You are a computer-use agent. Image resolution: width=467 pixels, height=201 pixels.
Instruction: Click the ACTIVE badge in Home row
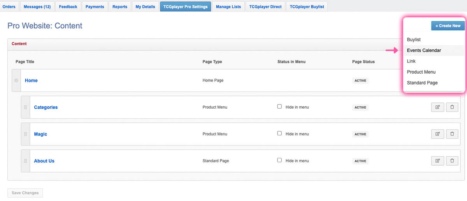point(360,81)
